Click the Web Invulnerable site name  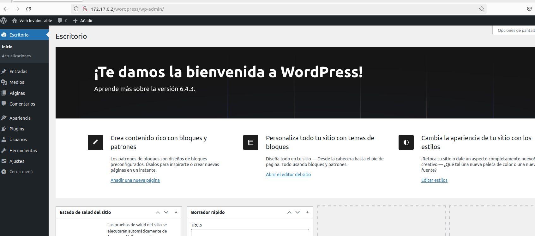[x=36, y=20]
